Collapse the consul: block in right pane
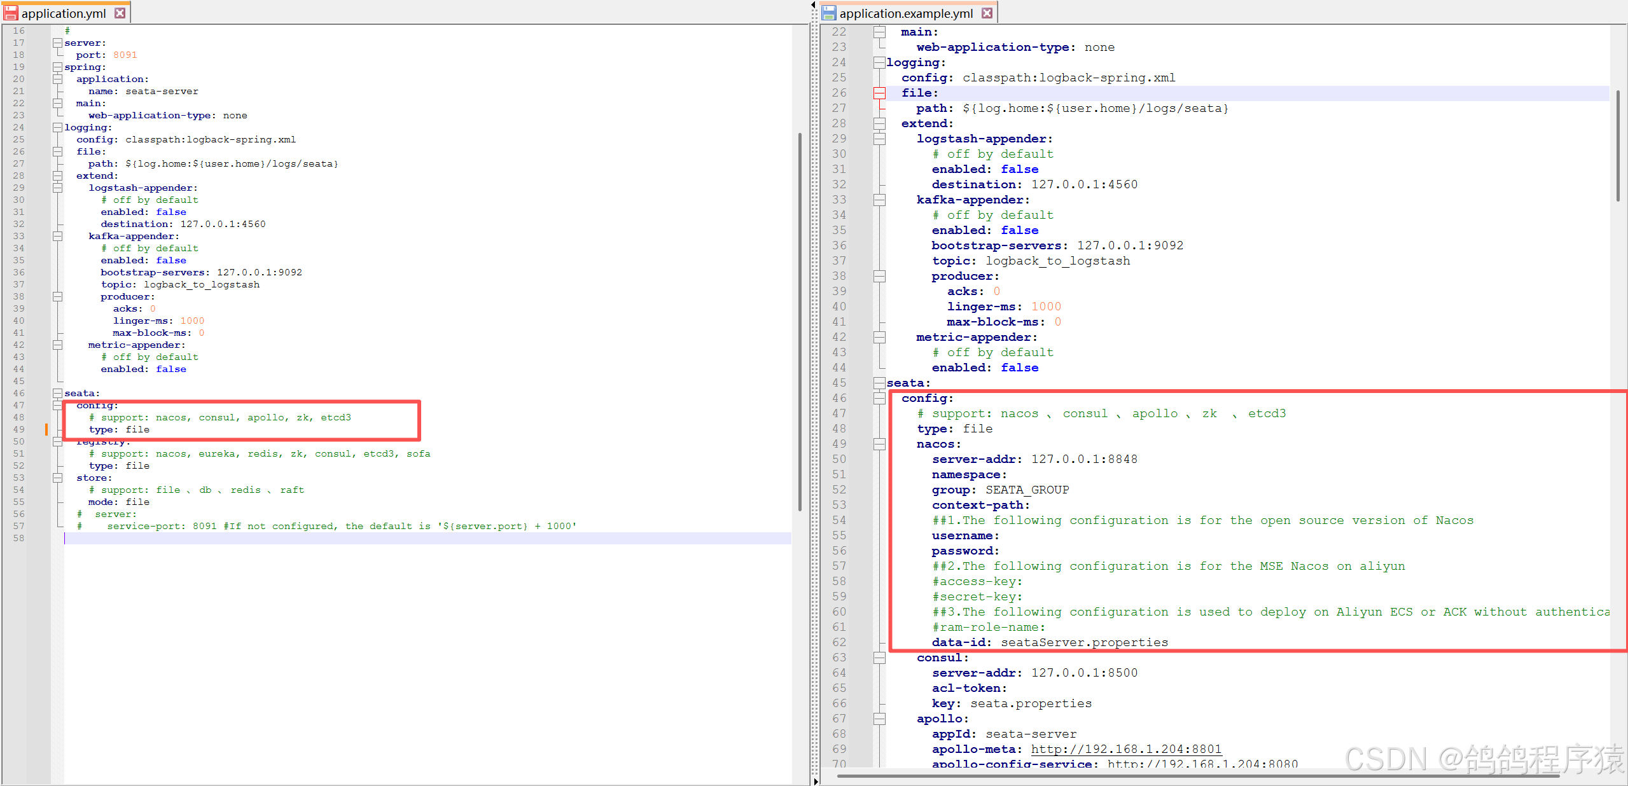 click(x=879, y=658)
